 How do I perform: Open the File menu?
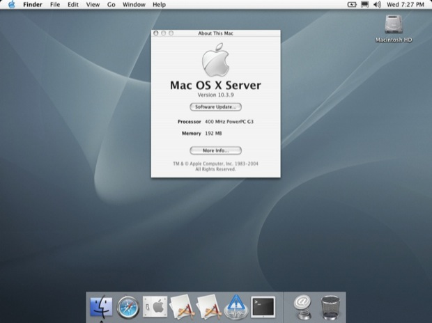pyautogui.click(x=55, y=5)
